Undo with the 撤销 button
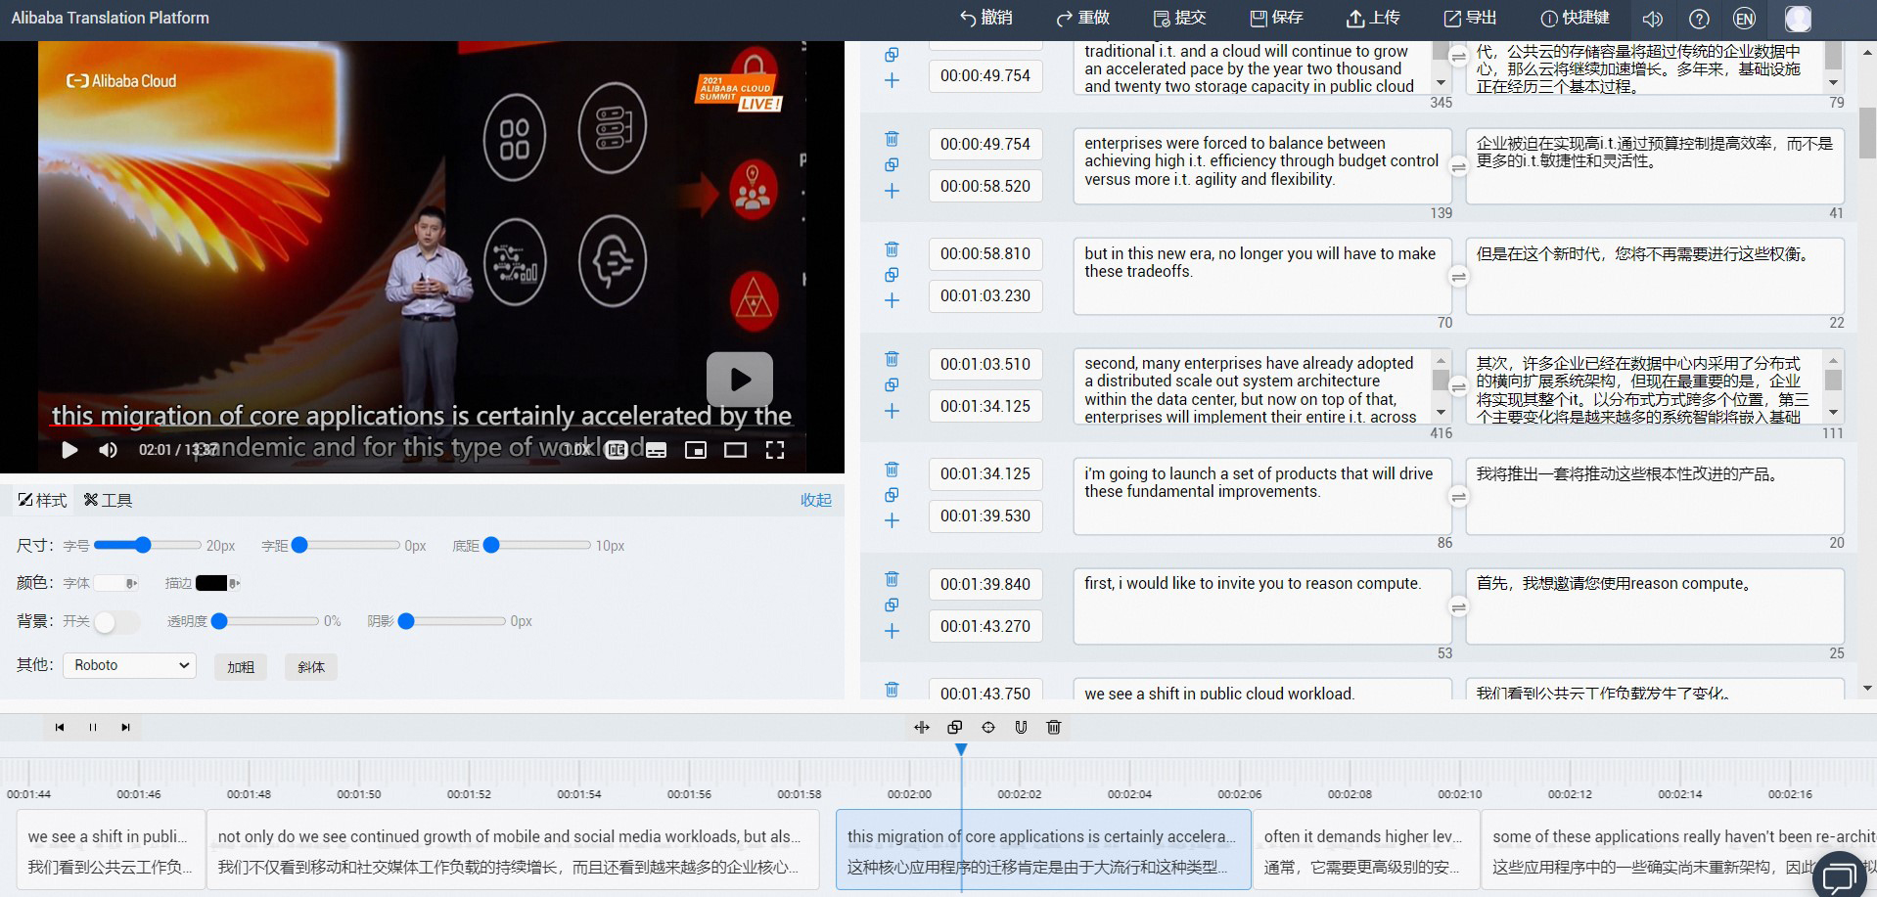 tap(985, 18)
